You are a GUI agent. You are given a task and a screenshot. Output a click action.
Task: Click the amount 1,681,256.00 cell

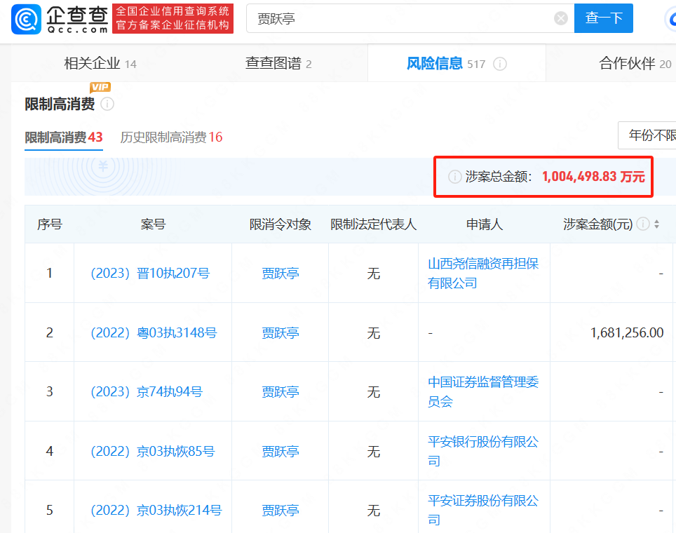pyautogui.click(x=627, y=332)
